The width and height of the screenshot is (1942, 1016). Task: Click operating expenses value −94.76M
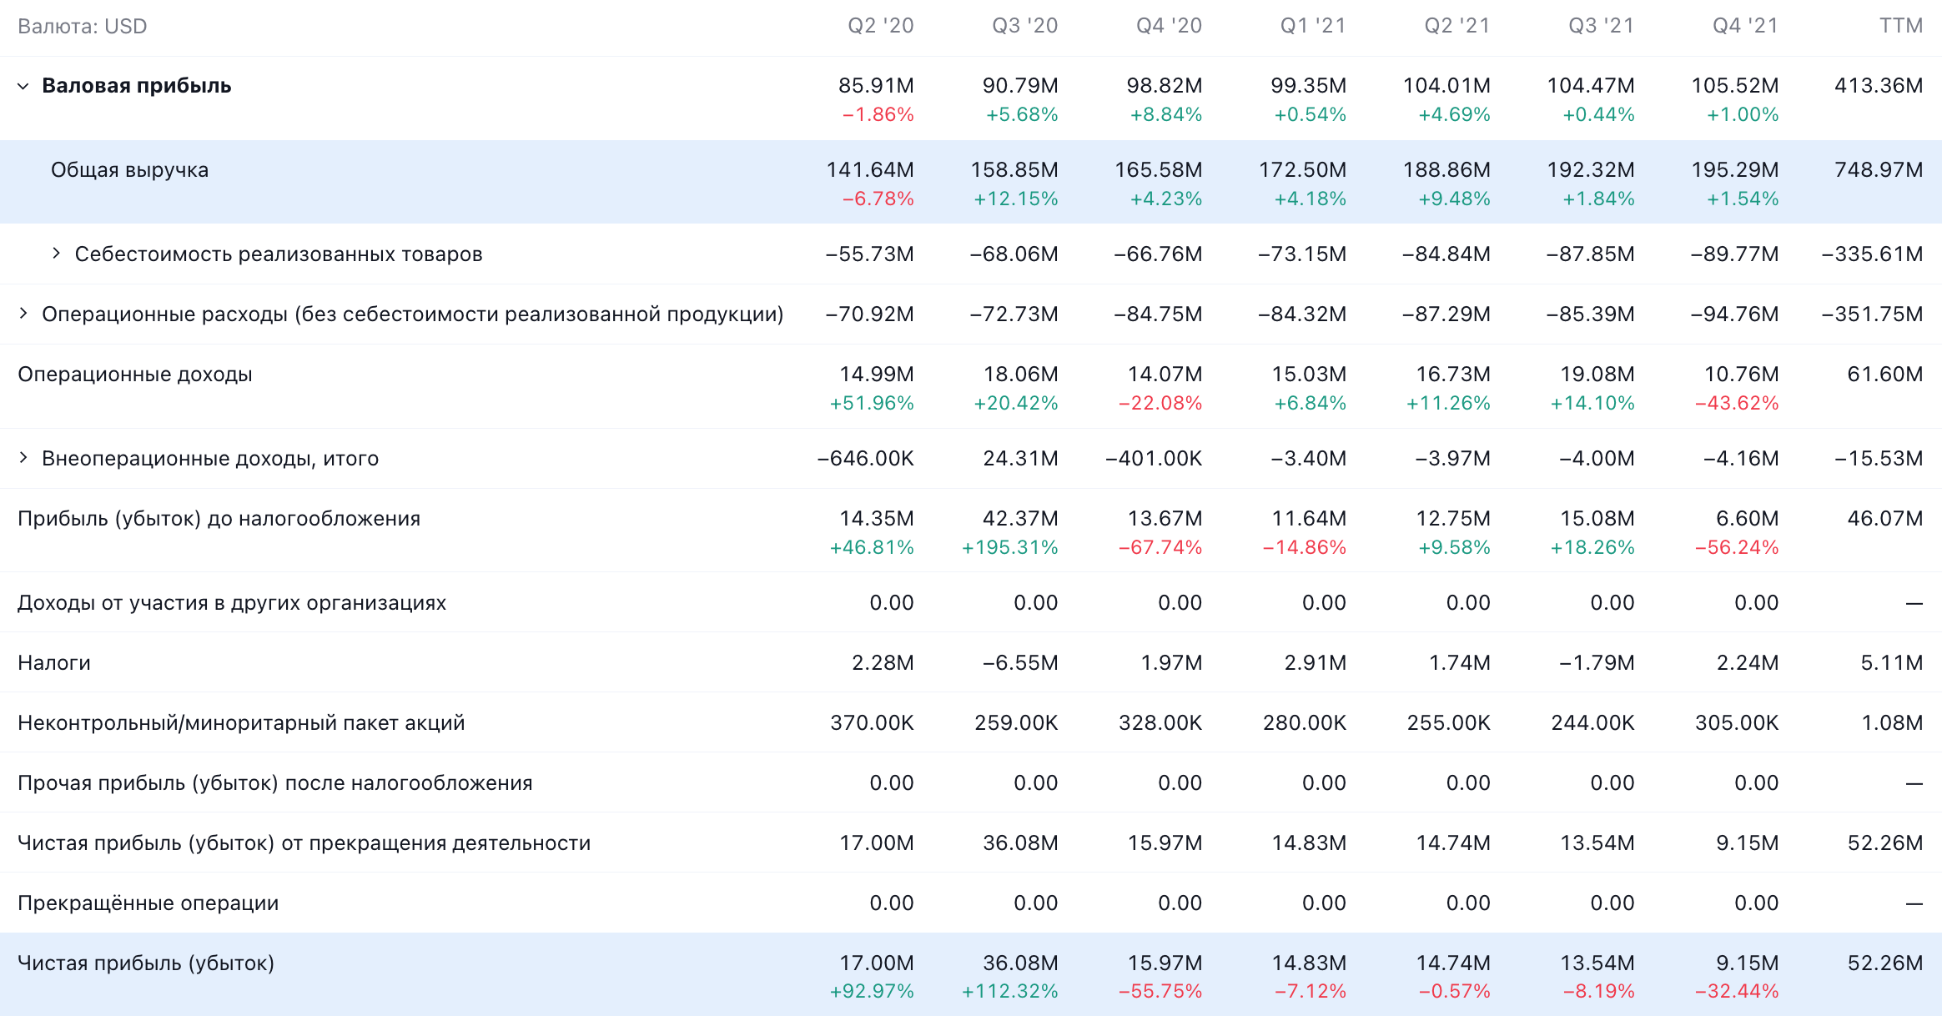point(1735,314)
